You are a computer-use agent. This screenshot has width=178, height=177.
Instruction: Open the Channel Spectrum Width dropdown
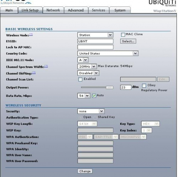pos(87,66)
